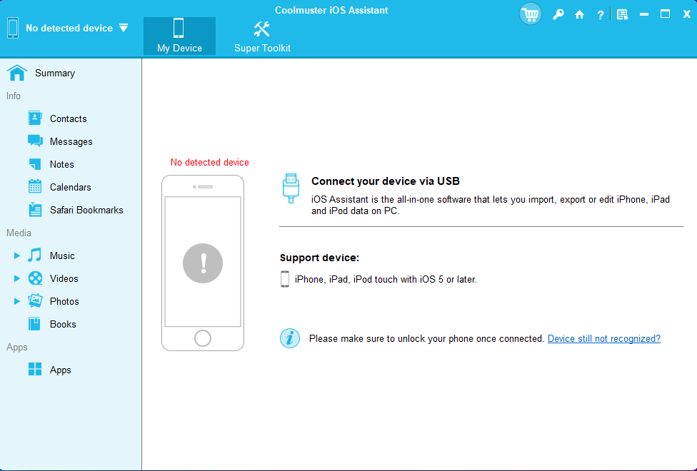Image resolution: width=697 pixels, height=471 pixels.
Task: Click the Info section label
Action: pos(14,96)
